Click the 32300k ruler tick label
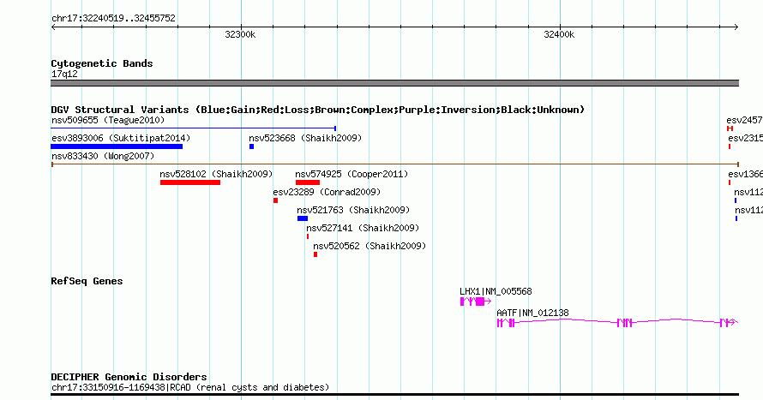 pyautogui.click(x=240, y=34)
